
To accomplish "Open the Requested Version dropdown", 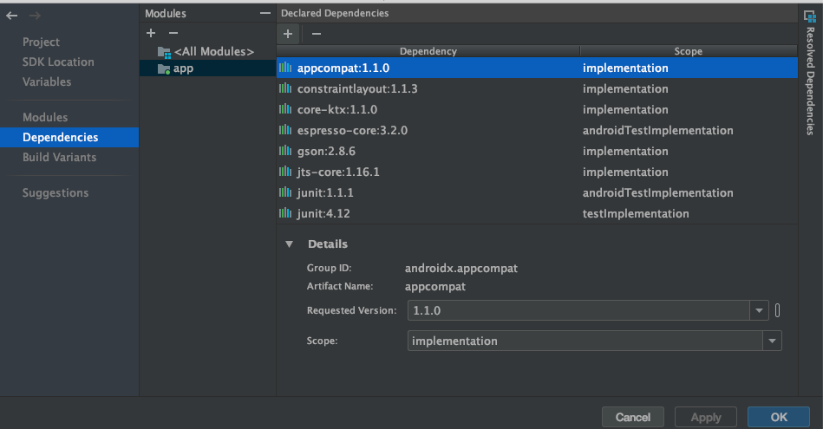I will click(x=760, y=310).
